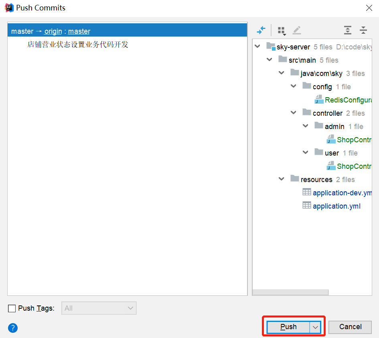The width and height of the screenshot is (379, 338).
Task: Open the Push button dropdown arrow
Action: pos(316,327)
